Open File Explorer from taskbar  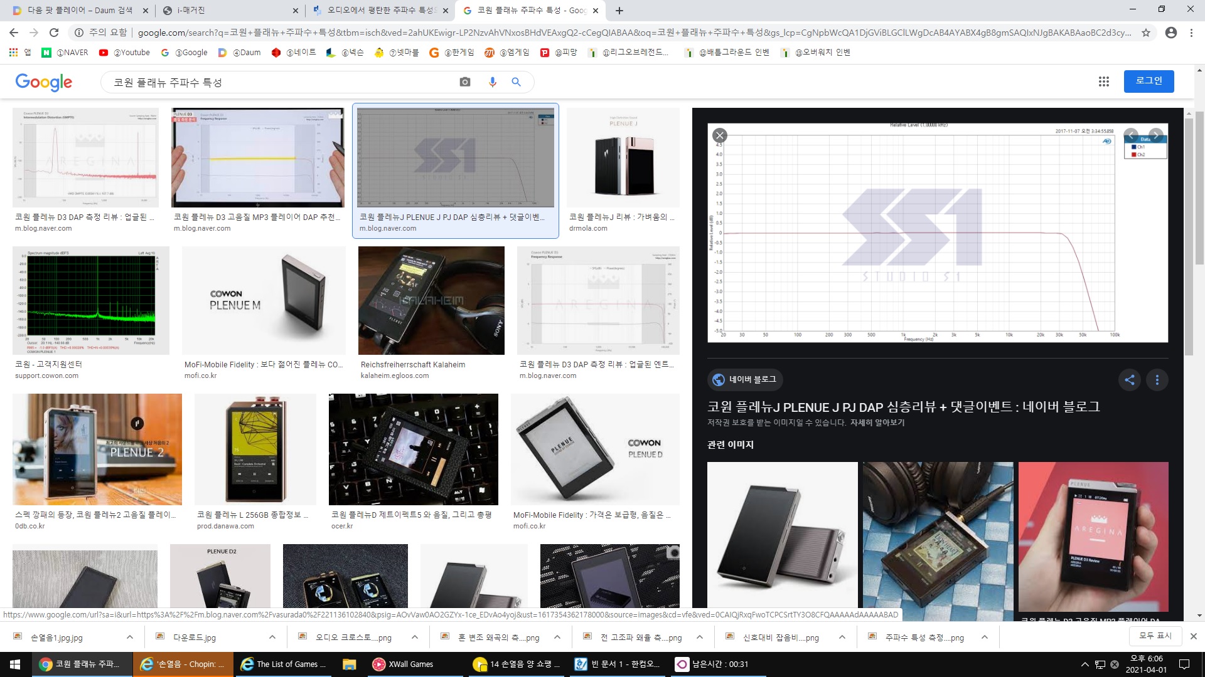tap(350, 664)
